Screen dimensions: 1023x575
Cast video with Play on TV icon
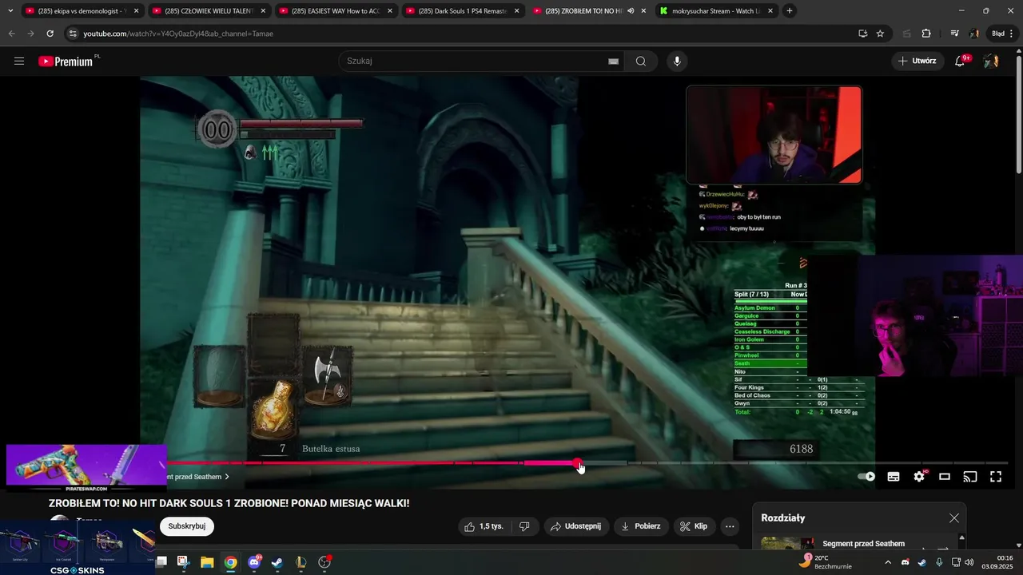pyautogui.click(x=970, y=477)
